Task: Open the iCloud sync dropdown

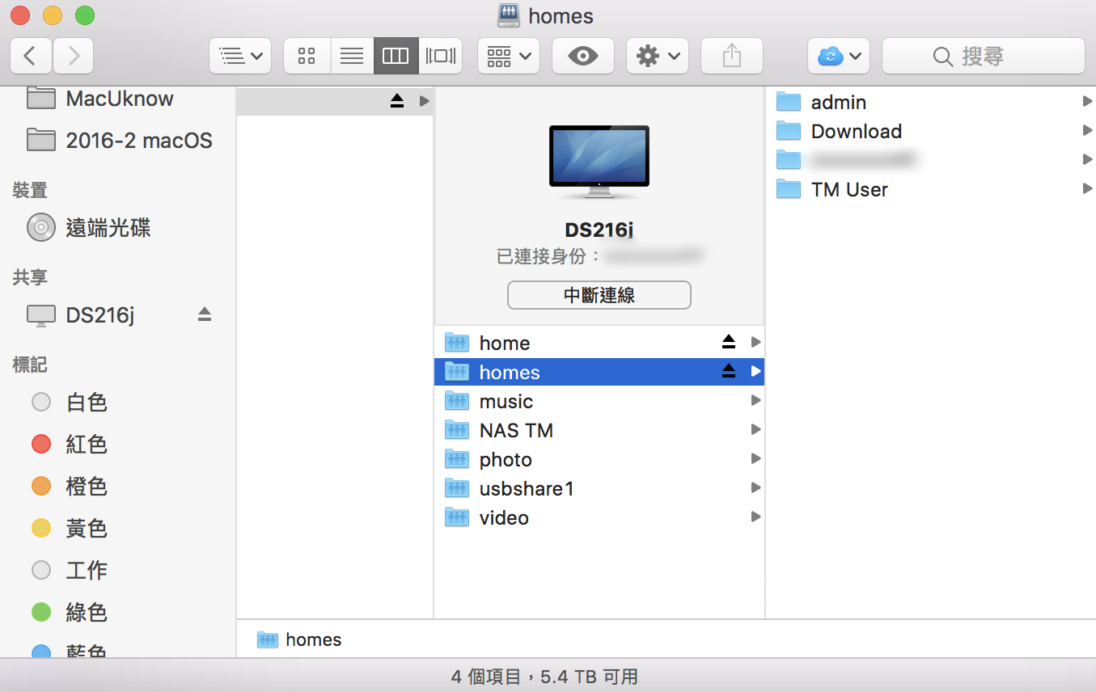Action: (838, 56)
